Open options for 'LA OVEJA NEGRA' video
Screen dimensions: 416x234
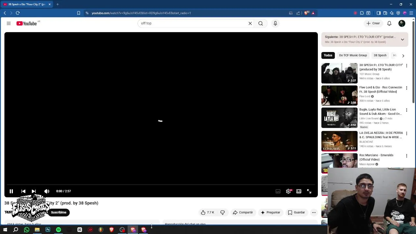coord(406,134)
